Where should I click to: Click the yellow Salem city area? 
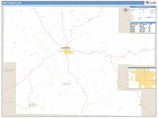click(67, 51)
